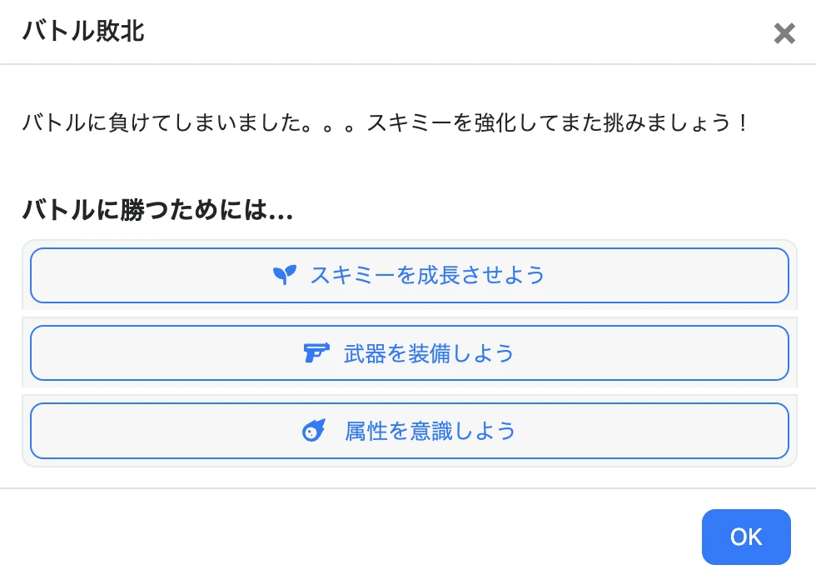
Task: Select the 武器を装備しよう label text
Action: pos(429,353)
